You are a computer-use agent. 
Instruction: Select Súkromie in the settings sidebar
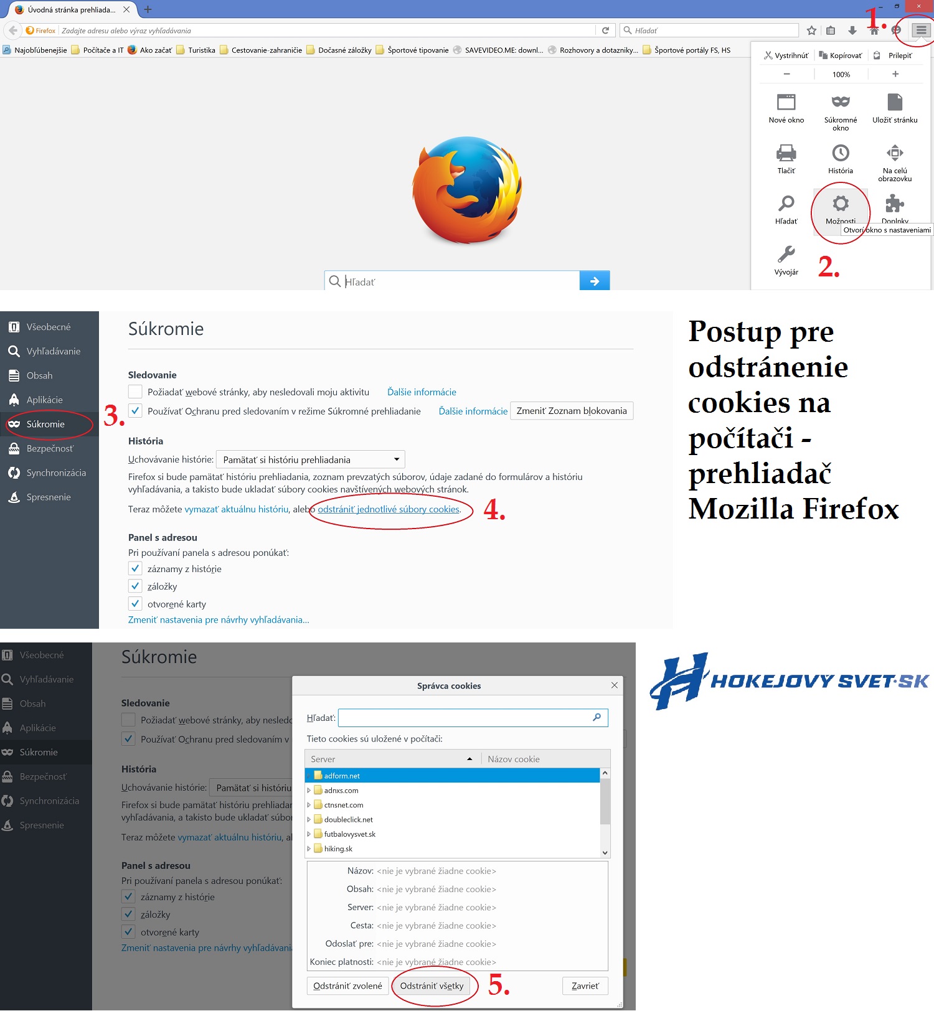(x=45, y=424)
